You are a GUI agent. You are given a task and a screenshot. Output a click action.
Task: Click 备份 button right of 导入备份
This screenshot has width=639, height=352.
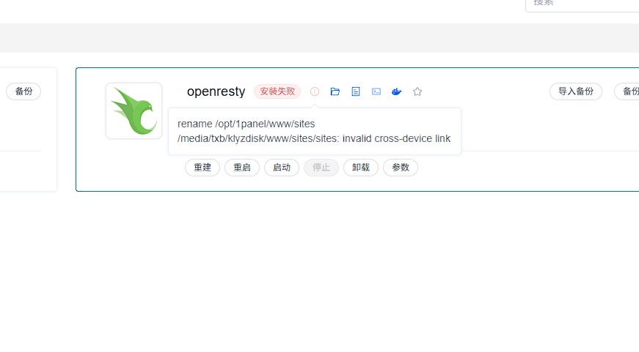628,91
